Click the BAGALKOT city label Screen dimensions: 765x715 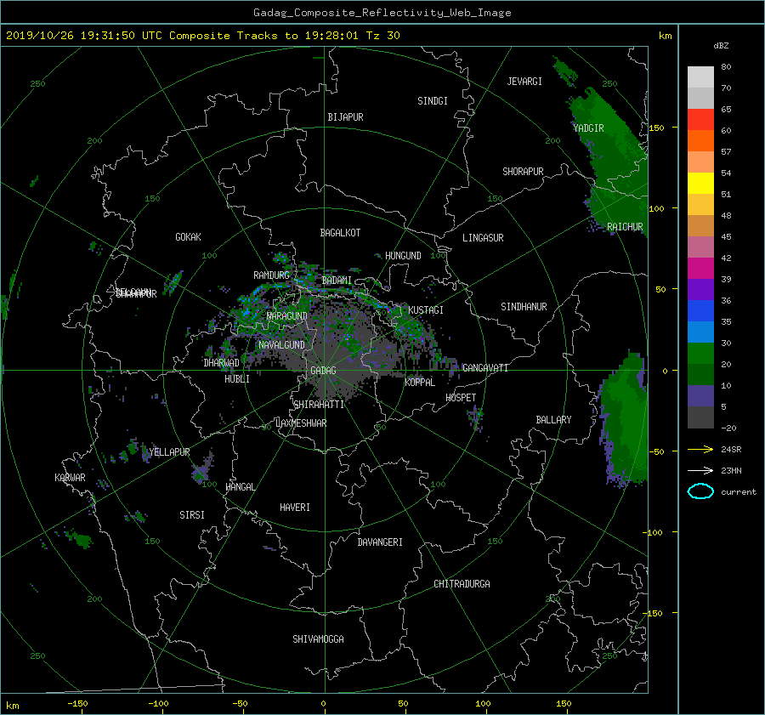pos(340,233)
